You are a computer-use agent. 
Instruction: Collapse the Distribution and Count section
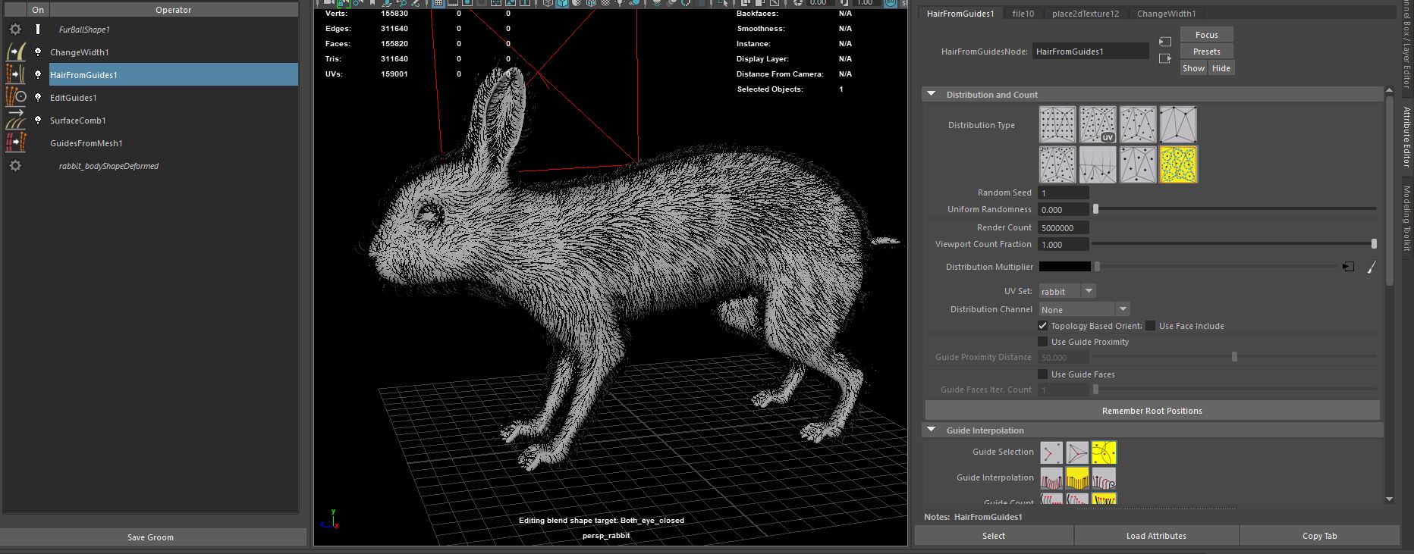coord(932,95)
